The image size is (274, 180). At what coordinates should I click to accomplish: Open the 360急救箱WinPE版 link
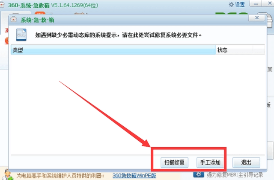pyautogui.click(x=134, y=175)
